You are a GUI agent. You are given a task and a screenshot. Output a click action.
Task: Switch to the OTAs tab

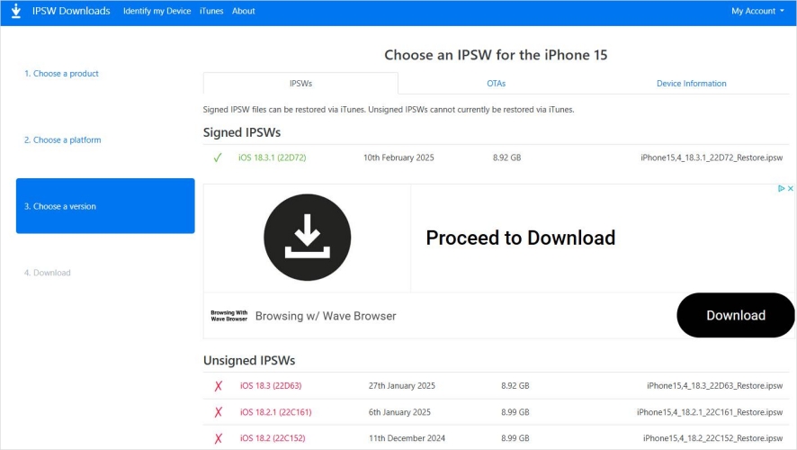point(497,84)
